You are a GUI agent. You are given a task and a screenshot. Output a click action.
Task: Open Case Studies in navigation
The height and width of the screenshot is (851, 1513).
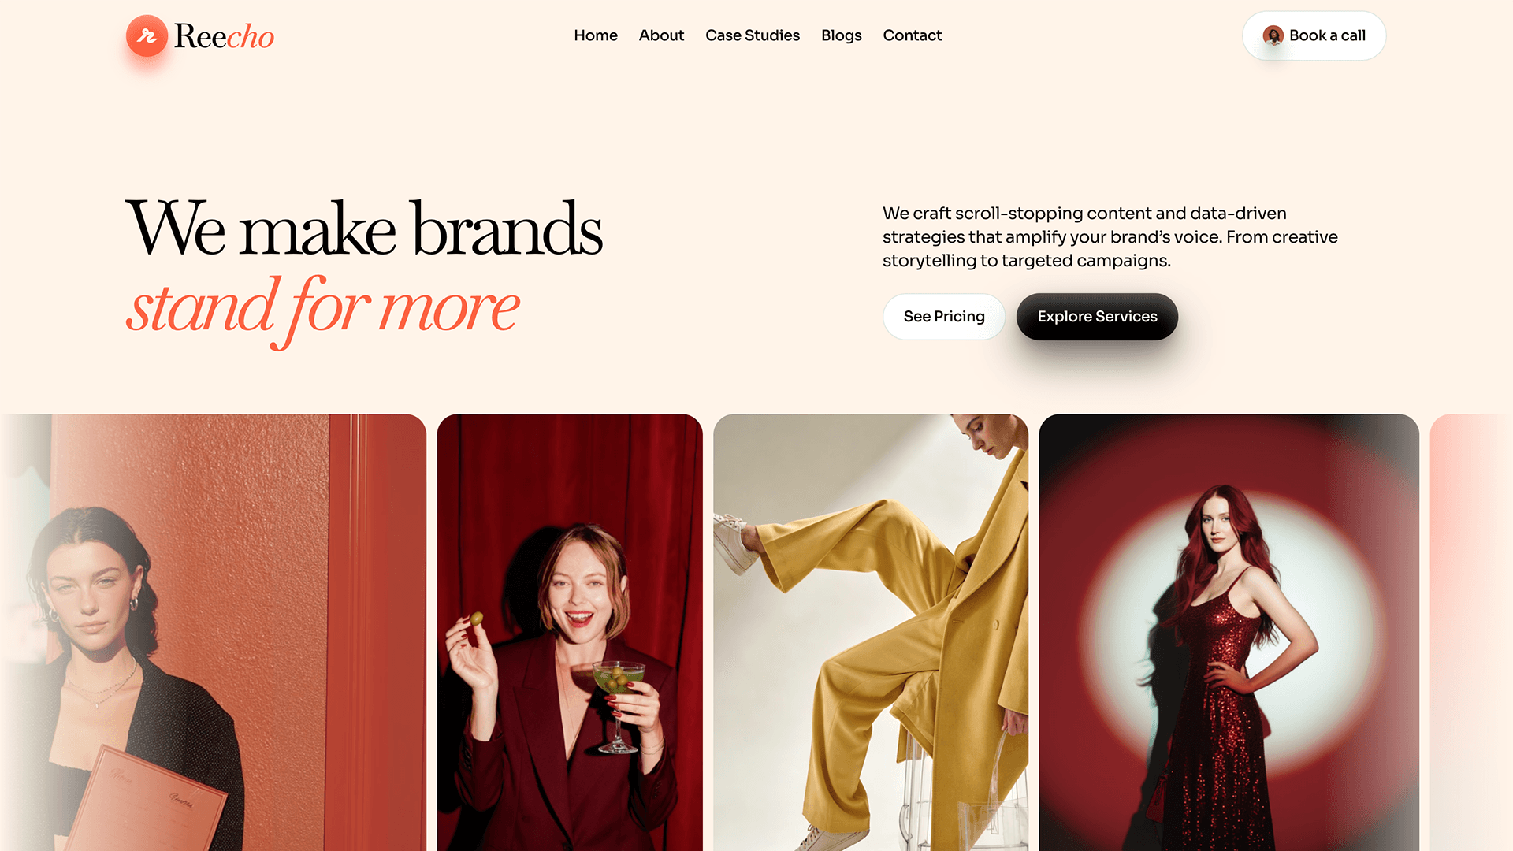(753, 35)
